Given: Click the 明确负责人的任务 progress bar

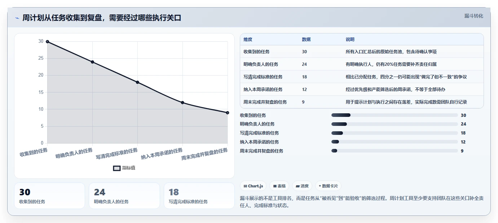Looking at the screenshot, I should tap(395, 124).
